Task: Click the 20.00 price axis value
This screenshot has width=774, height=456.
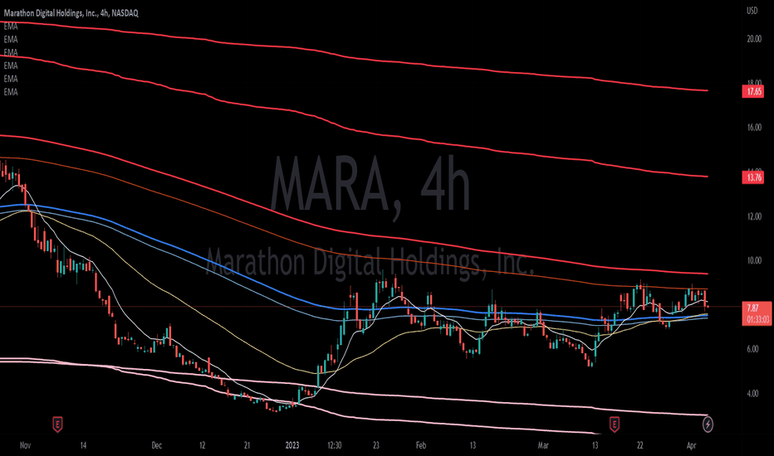Action: (754, 39)
